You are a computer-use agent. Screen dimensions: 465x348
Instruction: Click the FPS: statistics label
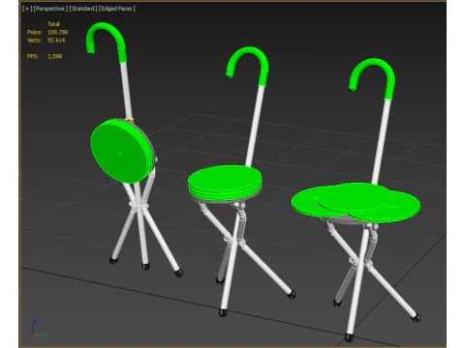click(x=33, y=56)
